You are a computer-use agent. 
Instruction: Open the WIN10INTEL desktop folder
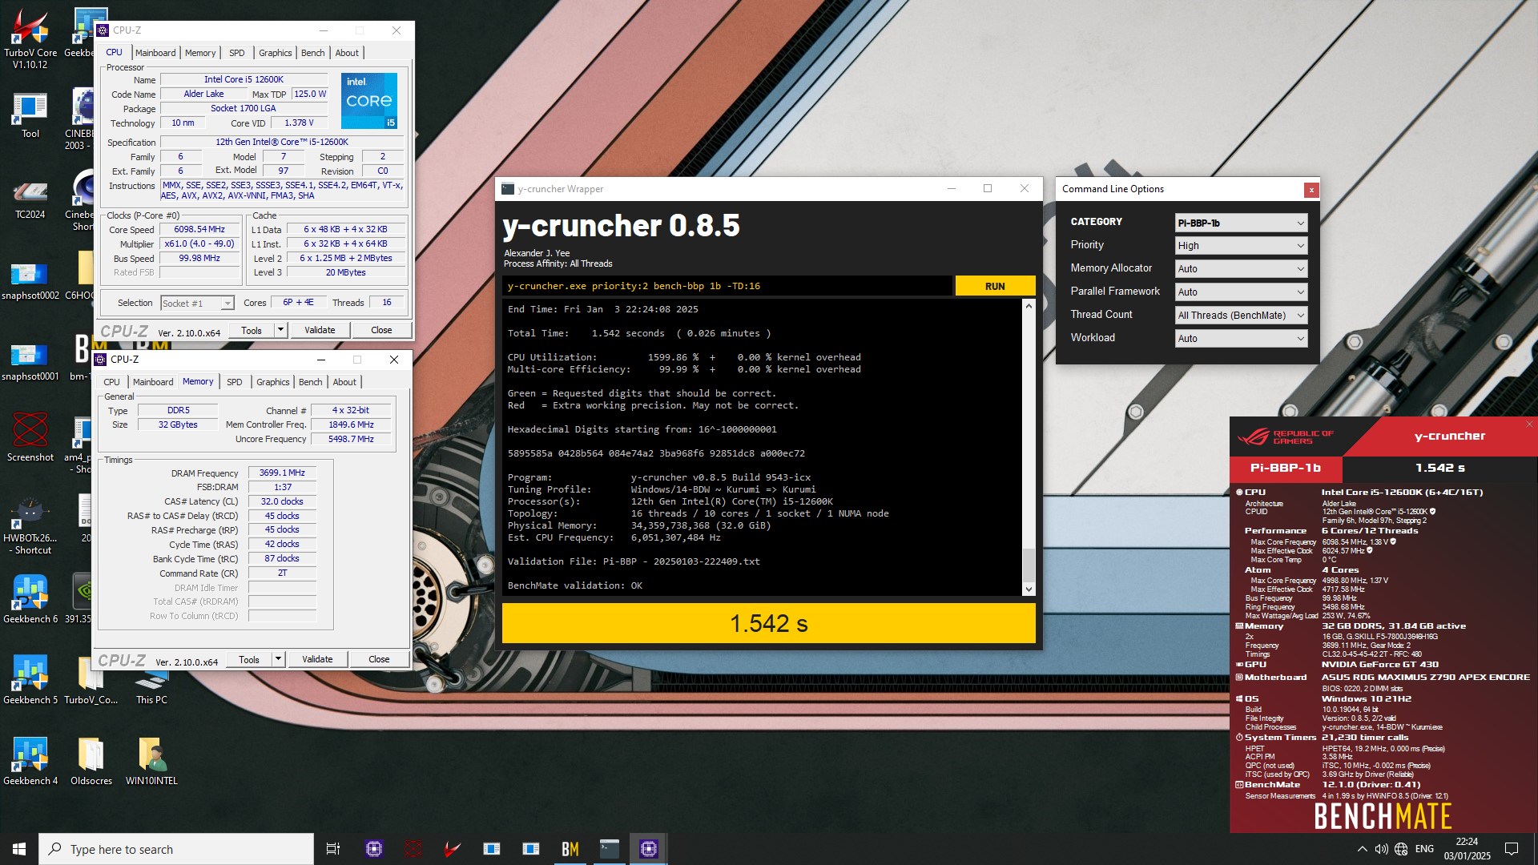(151, 761)
